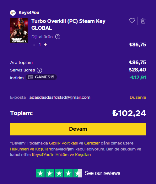Open See our reviews link
This screenshot has width=156, height=184.
[x=102, y=173]
